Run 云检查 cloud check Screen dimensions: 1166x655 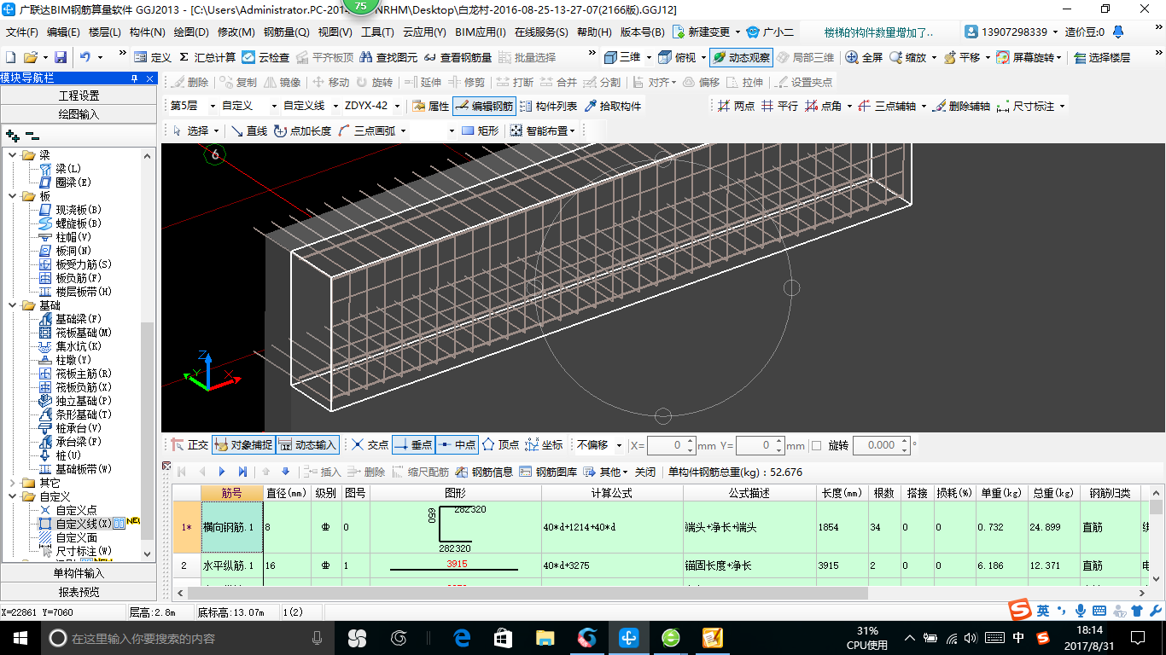pos(265,57)
